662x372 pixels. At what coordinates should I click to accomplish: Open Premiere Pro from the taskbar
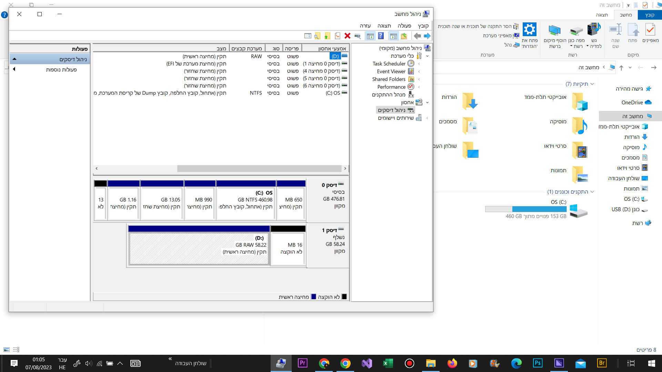click(302, 363)
